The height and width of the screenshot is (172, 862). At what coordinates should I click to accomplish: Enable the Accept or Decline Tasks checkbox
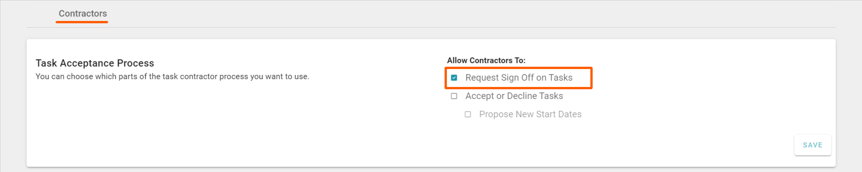[x=454, y=96]
